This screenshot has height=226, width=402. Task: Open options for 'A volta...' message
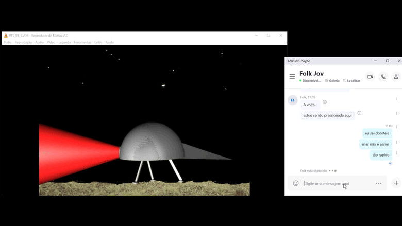(396, 98)
